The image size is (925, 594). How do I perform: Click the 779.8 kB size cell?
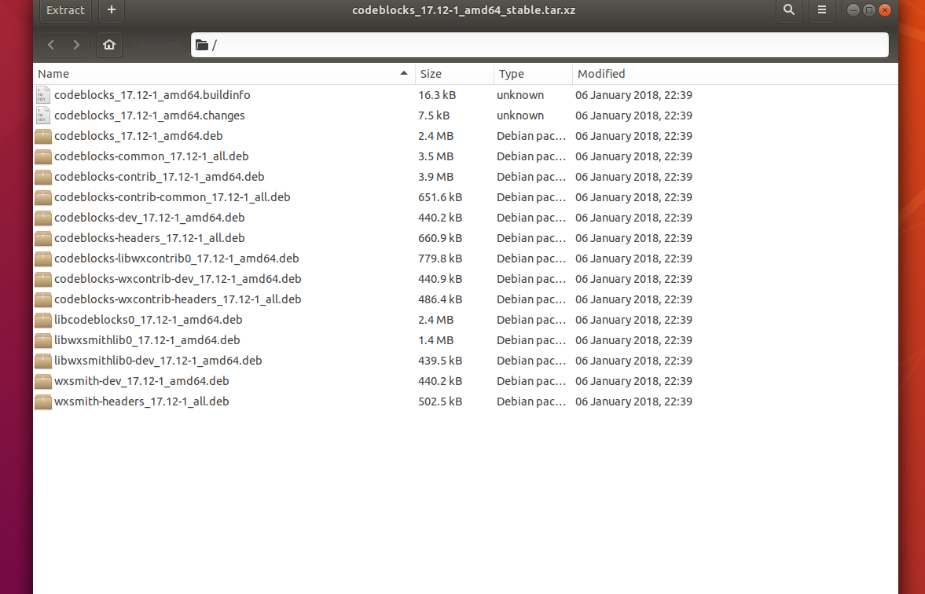(x=440, y=259)
